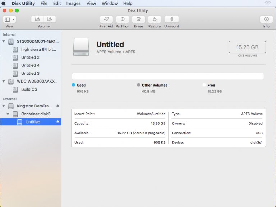Viewport: 276px width, 207px height.
Task: Click the Internal sidebar section header
Action: pos(9,34)
